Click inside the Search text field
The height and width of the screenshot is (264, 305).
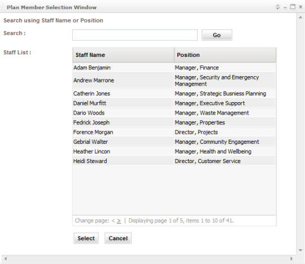pyautogui.click(x=135, y=35)
